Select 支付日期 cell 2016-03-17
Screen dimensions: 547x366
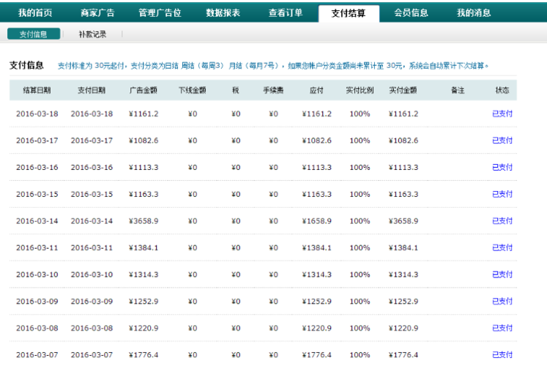pyautogui.click(x=92, y=141)
